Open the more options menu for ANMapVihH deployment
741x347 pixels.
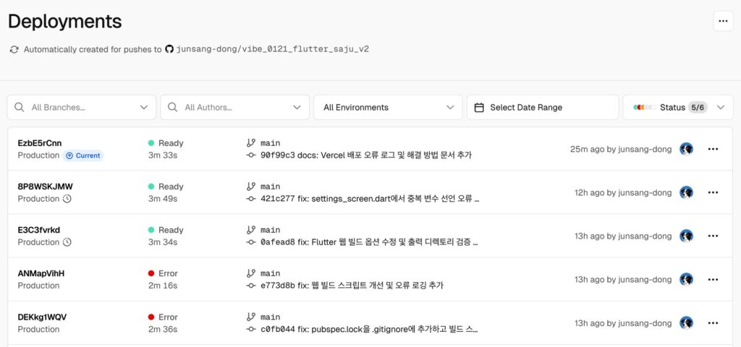click(x=713, y=279)
